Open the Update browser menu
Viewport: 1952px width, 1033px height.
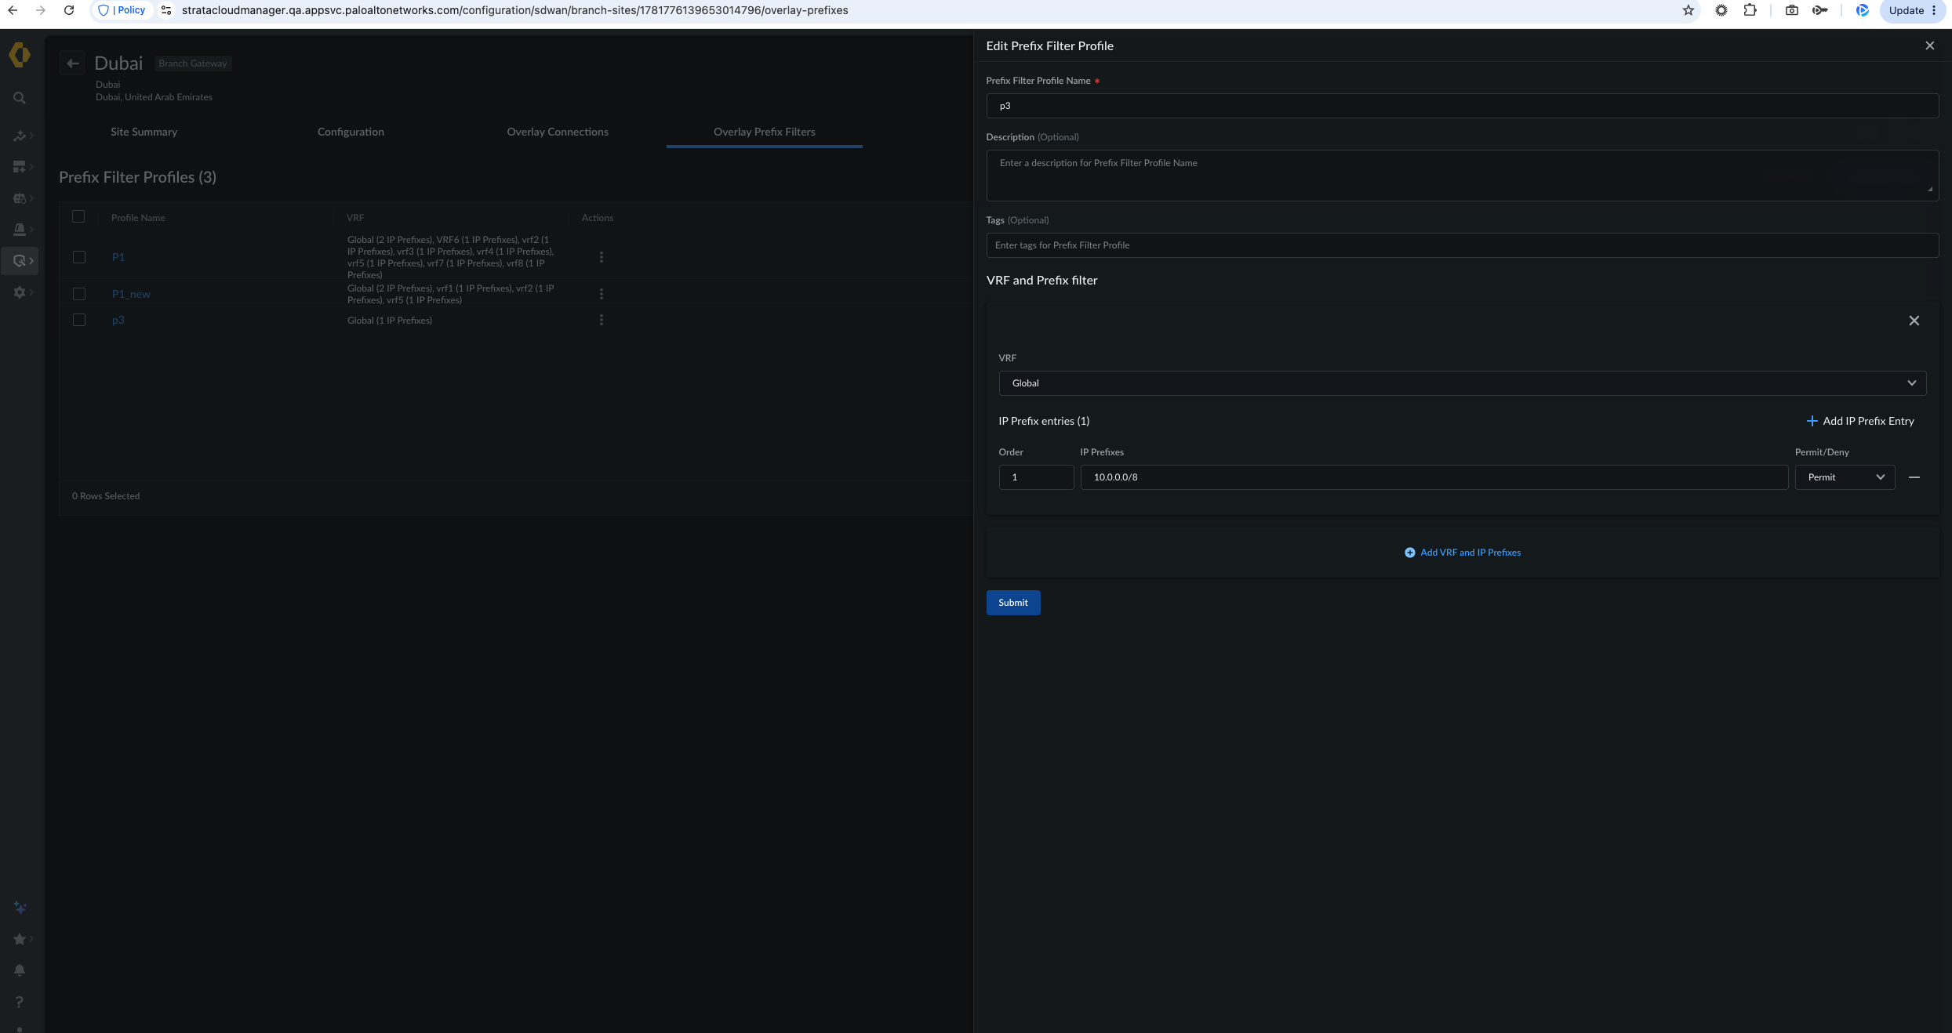click(x=1912, y=10)
